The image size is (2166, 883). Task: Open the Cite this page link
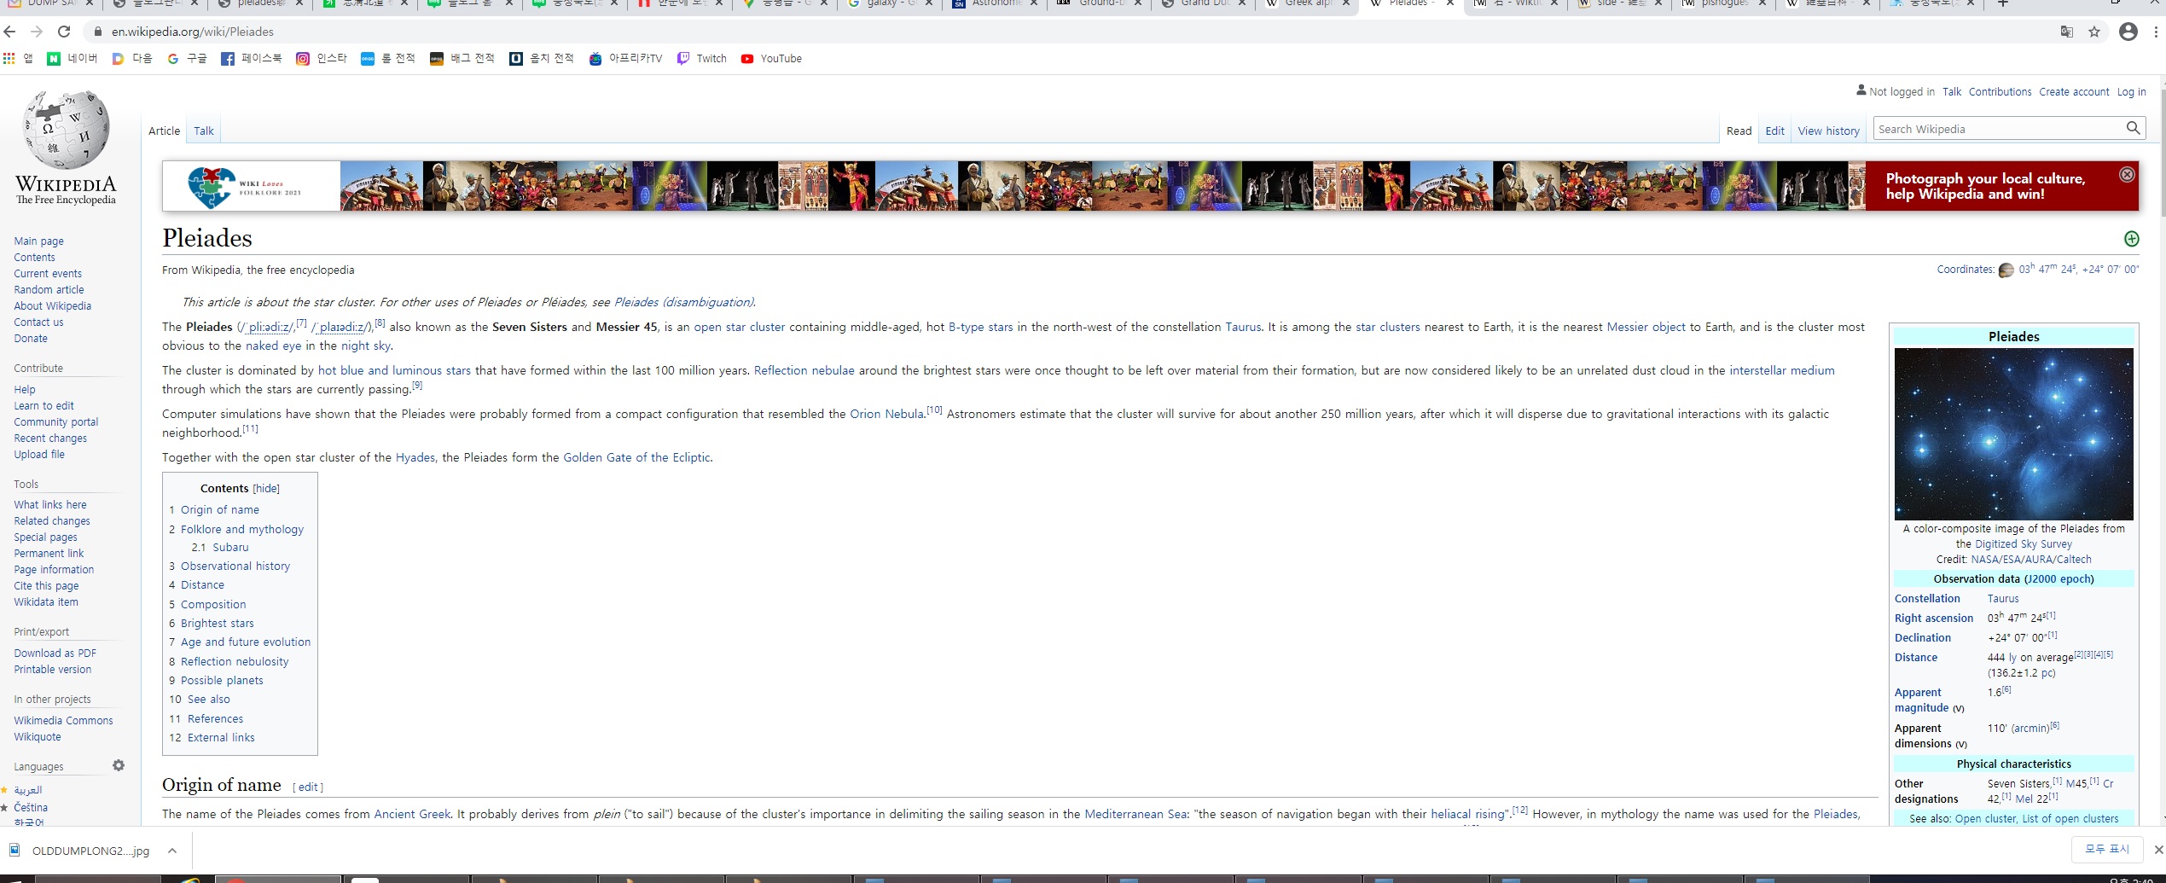[46, 585]
